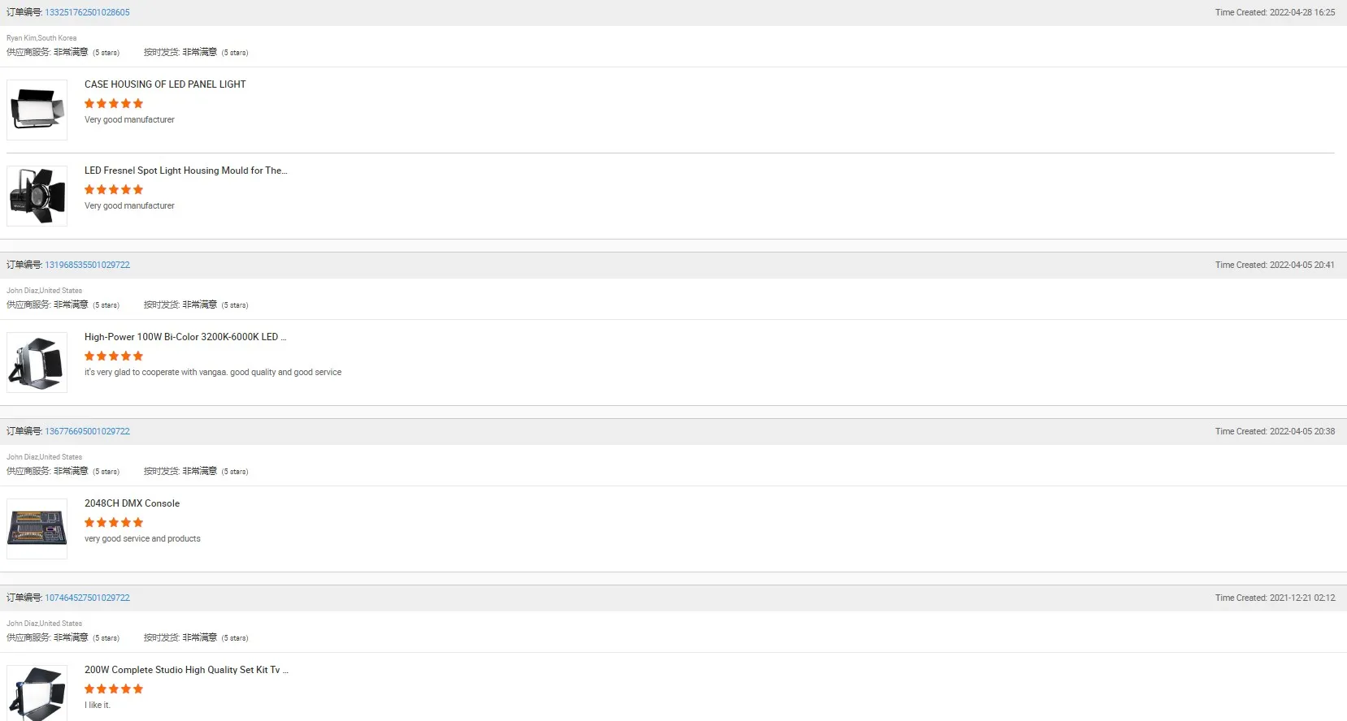Image resolution: width=1347 pixels, height=721 pixels.
Task: Open order number 107464527501029722
Action: [x=87, y=598]
